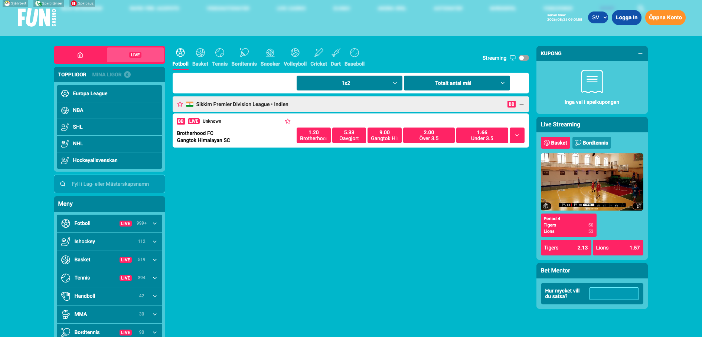Select the Dart sport icon
Screen dimensions: 702x337
click(x=336, y=57)
